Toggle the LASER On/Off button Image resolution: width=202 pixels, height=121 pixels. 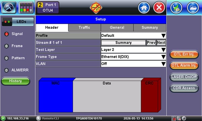coord(184,77)
